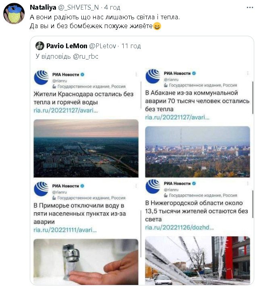Click the "11 год" quoted tweet timestamp
Image resolution: width=255 pixels, height=289 pixels.
(131, 46)
